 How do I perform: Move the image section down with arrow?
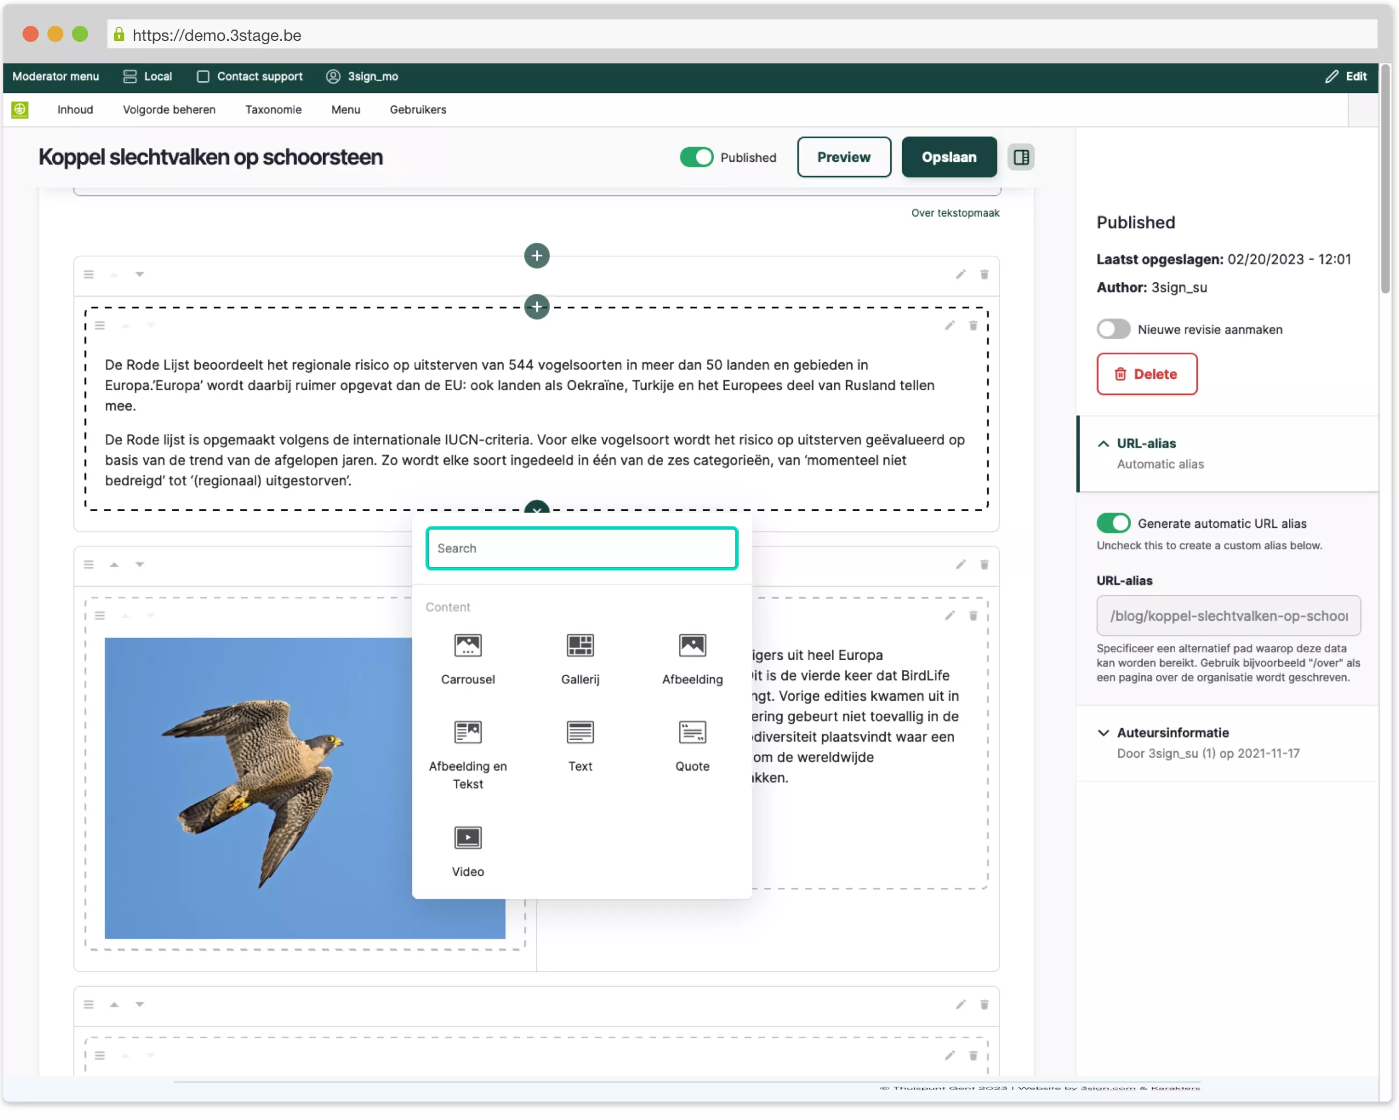[x=139, y=565]
